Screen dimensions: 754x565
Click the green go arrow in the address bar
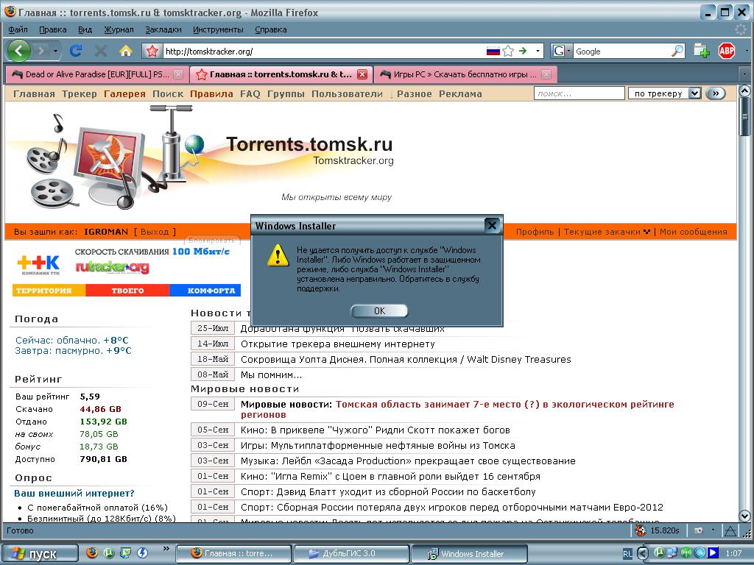pyautogui.click(x=523, y=51)
